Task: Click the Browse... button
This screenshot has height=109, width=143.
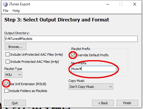Action: click(x=15, y=47)
